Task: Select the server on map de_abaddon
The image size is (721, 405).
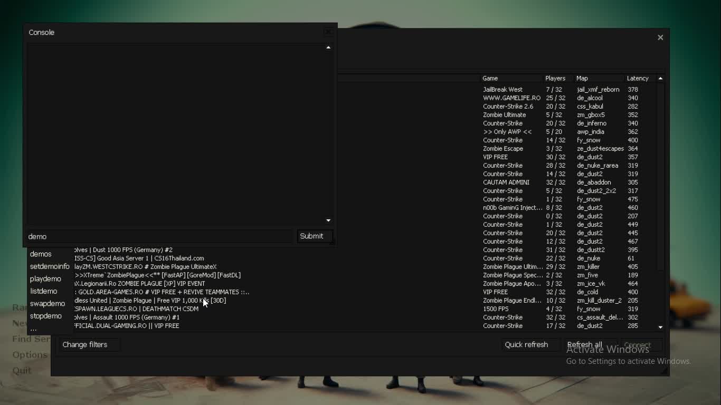Action: 497,182
